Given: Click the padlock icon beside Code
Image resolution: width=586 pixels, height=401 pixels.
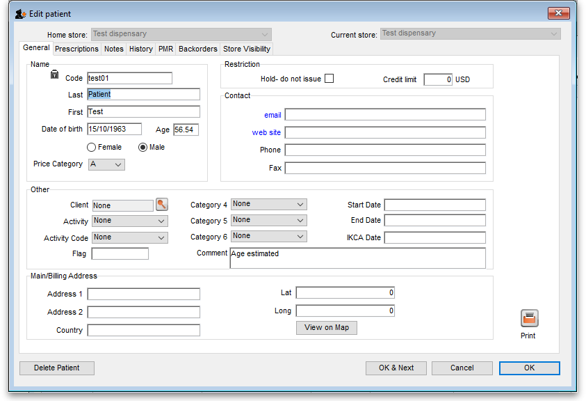Looking at the screenshot, I should click(x=55, y=75).
